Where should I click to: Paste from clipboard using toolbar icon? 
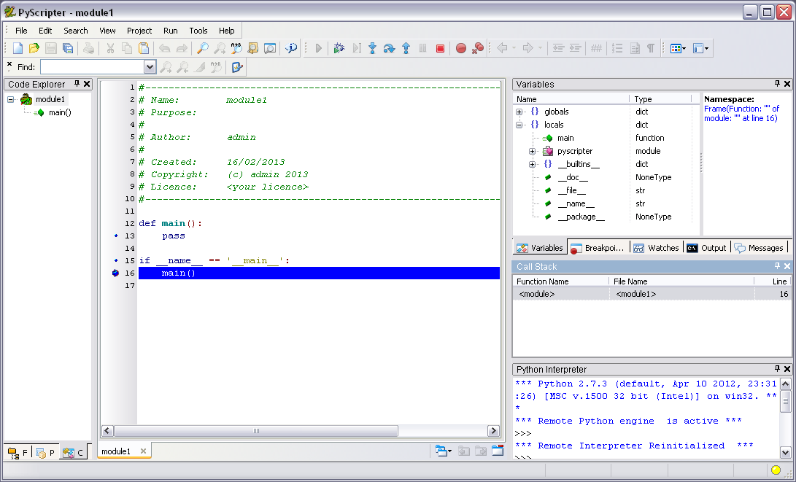[144, 48]
